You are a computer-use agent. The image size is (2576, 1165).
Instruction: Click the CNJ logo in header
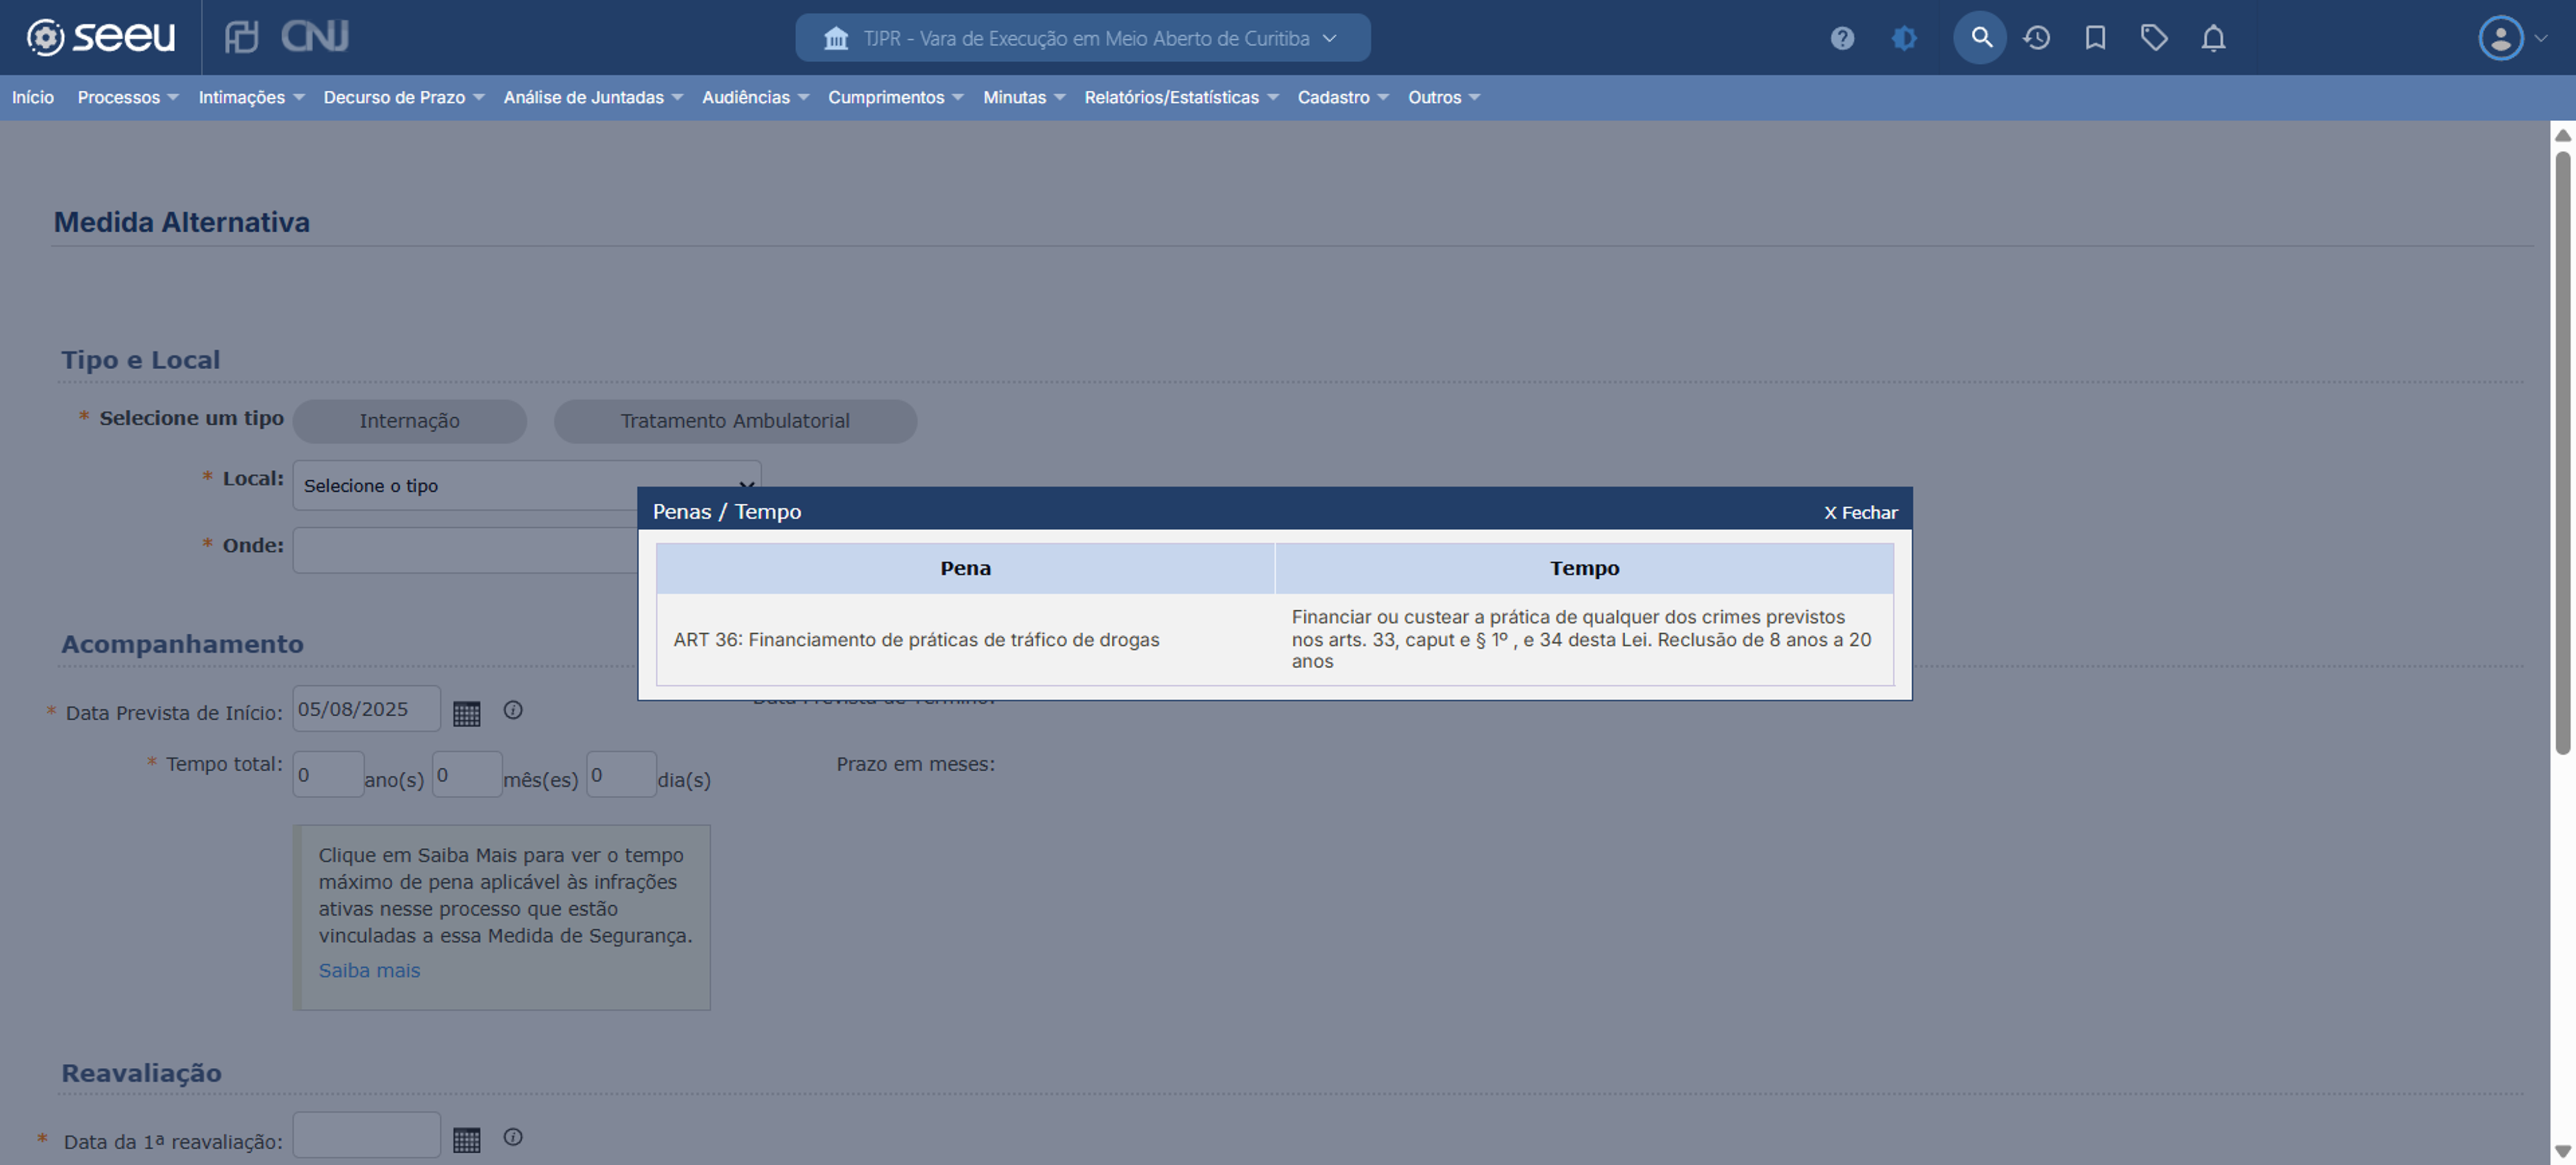(x=314, y=37)
